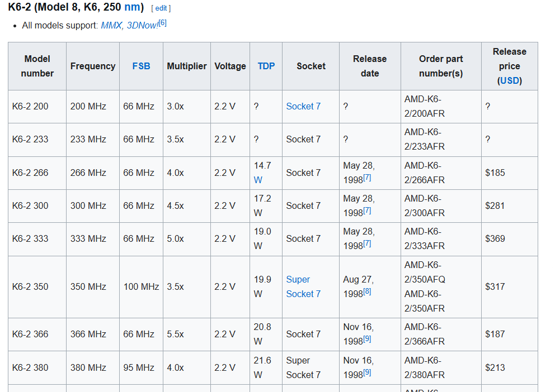Click the edit link beside the K6-2 heading
The width and height of the screenshot is (555, 392).
coord(161,8)
